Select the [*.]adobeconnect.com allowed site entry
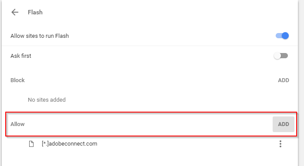Image resolution: width=304 pixels, height=166 pixels. [x=69, y=144]
